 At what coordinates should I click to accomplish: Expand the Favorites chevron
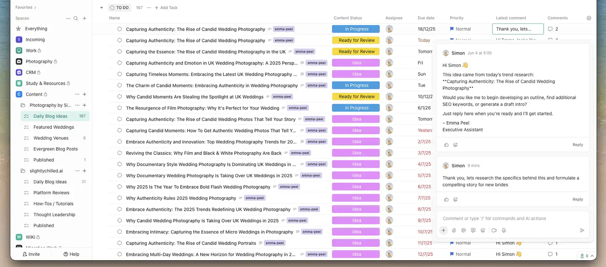(35, 7)
